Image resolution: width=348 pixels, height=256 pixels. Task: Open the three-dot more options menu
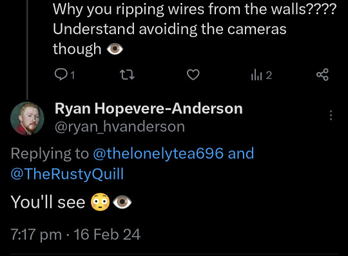pyautogui.click(x=331, y=115)
